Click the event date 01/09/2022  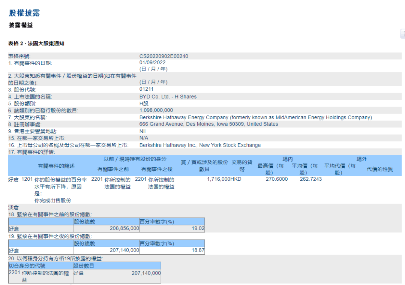tap(152, 63)
